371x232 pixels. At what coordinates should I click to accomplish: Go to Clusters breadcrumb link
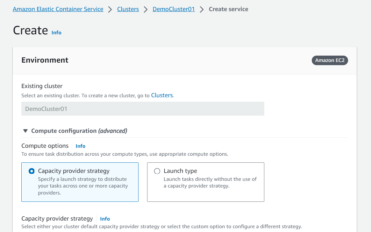(128, 9)
